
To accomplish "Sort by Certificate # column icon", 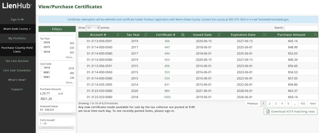I will [183, 35].
